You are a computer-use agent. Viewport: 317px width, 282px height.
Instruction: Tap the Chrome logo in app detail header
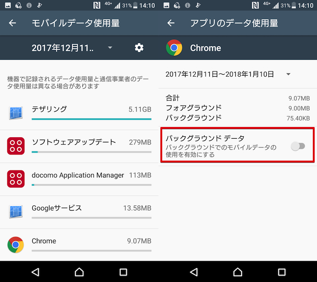click(x=174, y=48)
